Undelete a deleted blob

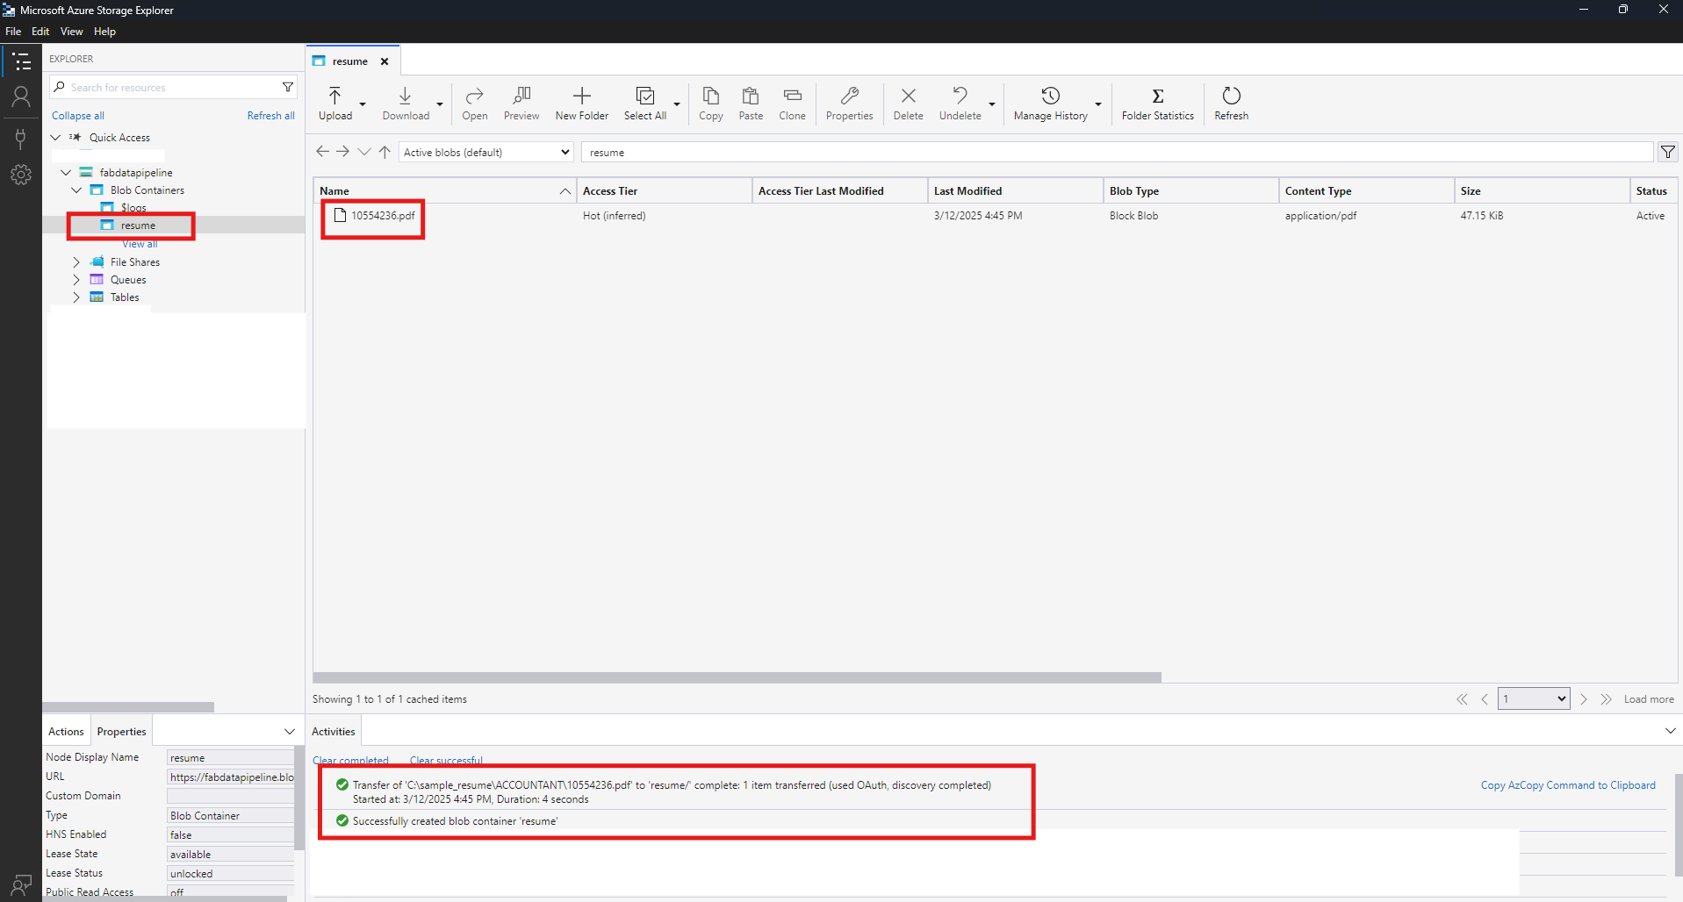click(959, 103)
